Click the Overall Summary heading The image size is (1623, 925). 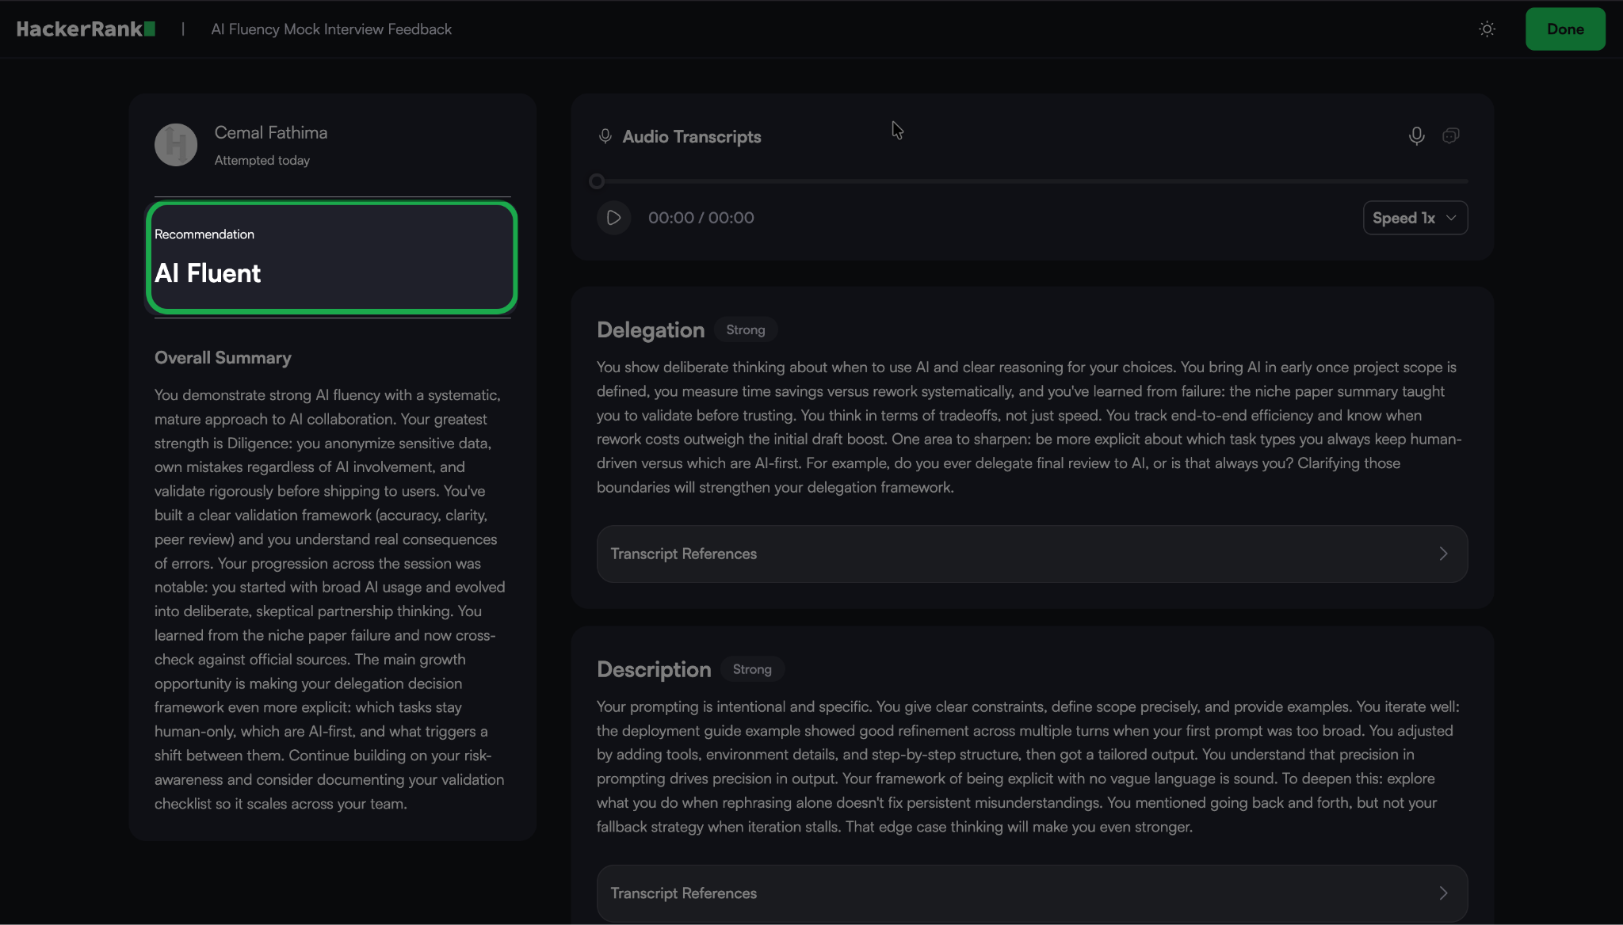point(223,358)
